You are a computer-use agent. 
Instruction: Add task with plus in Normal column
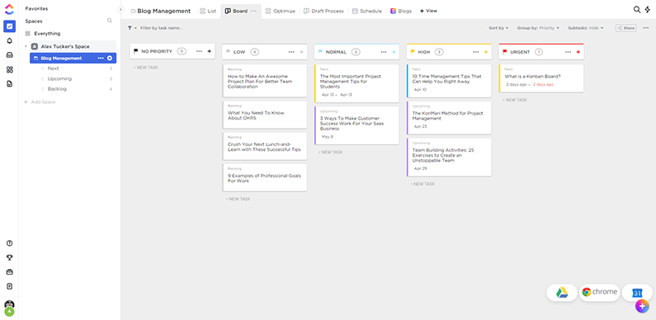point(394,52)
